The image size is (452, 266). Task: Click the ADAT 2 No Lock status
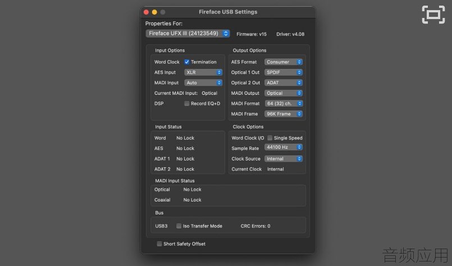185,169
